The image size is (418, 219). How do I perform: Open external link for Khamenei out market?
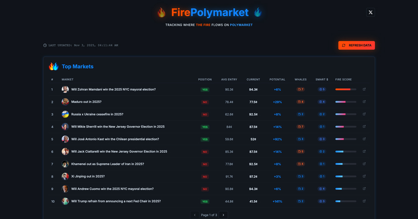tap(364, 164)
